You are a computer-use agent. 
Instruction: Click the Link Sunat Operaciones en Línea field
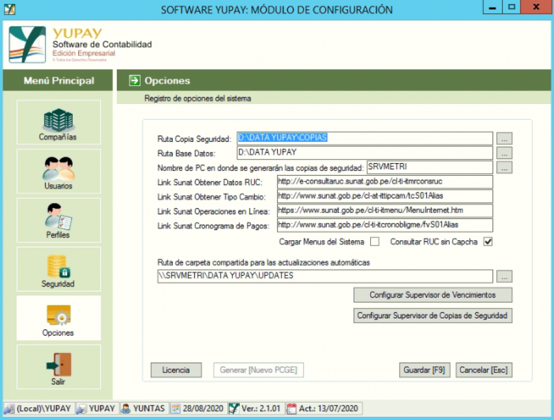(385, 210)
